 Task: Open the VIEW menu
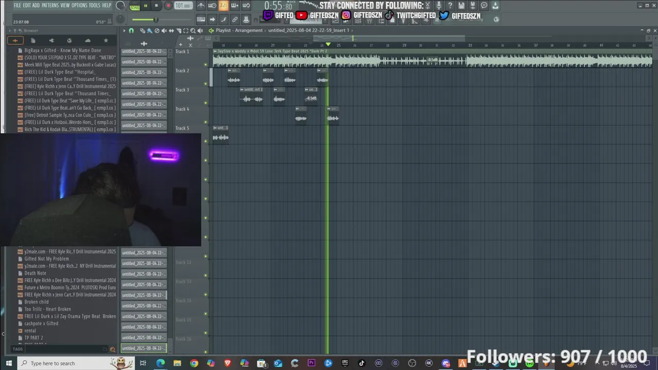[65, 5]
